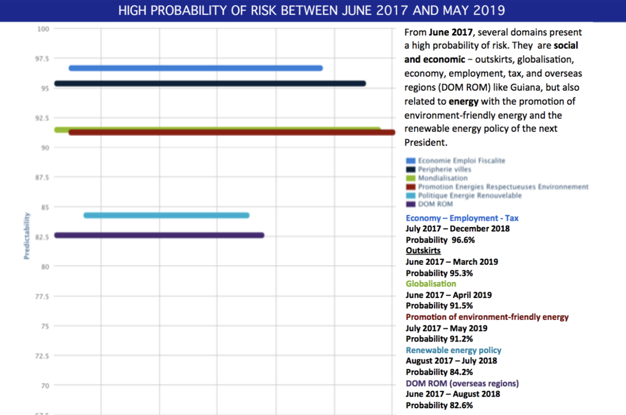Image resolution: width=626 pixels, height=415 pixels.
Task: Click the blue Economie Emploi Fiscalite legend swatch
Action: click(410, 161)
